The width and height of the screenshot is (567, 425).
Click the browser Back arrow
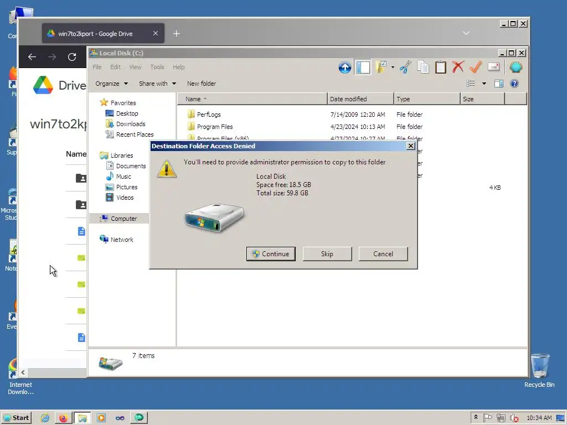pyautogui.click(x=32, y=57)
